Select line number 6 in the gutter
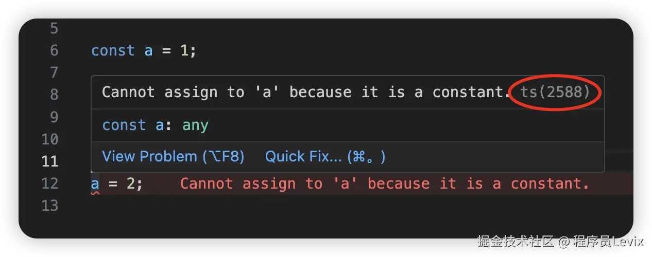The height and width of the screenshot is (257, 652). (54, 50)
